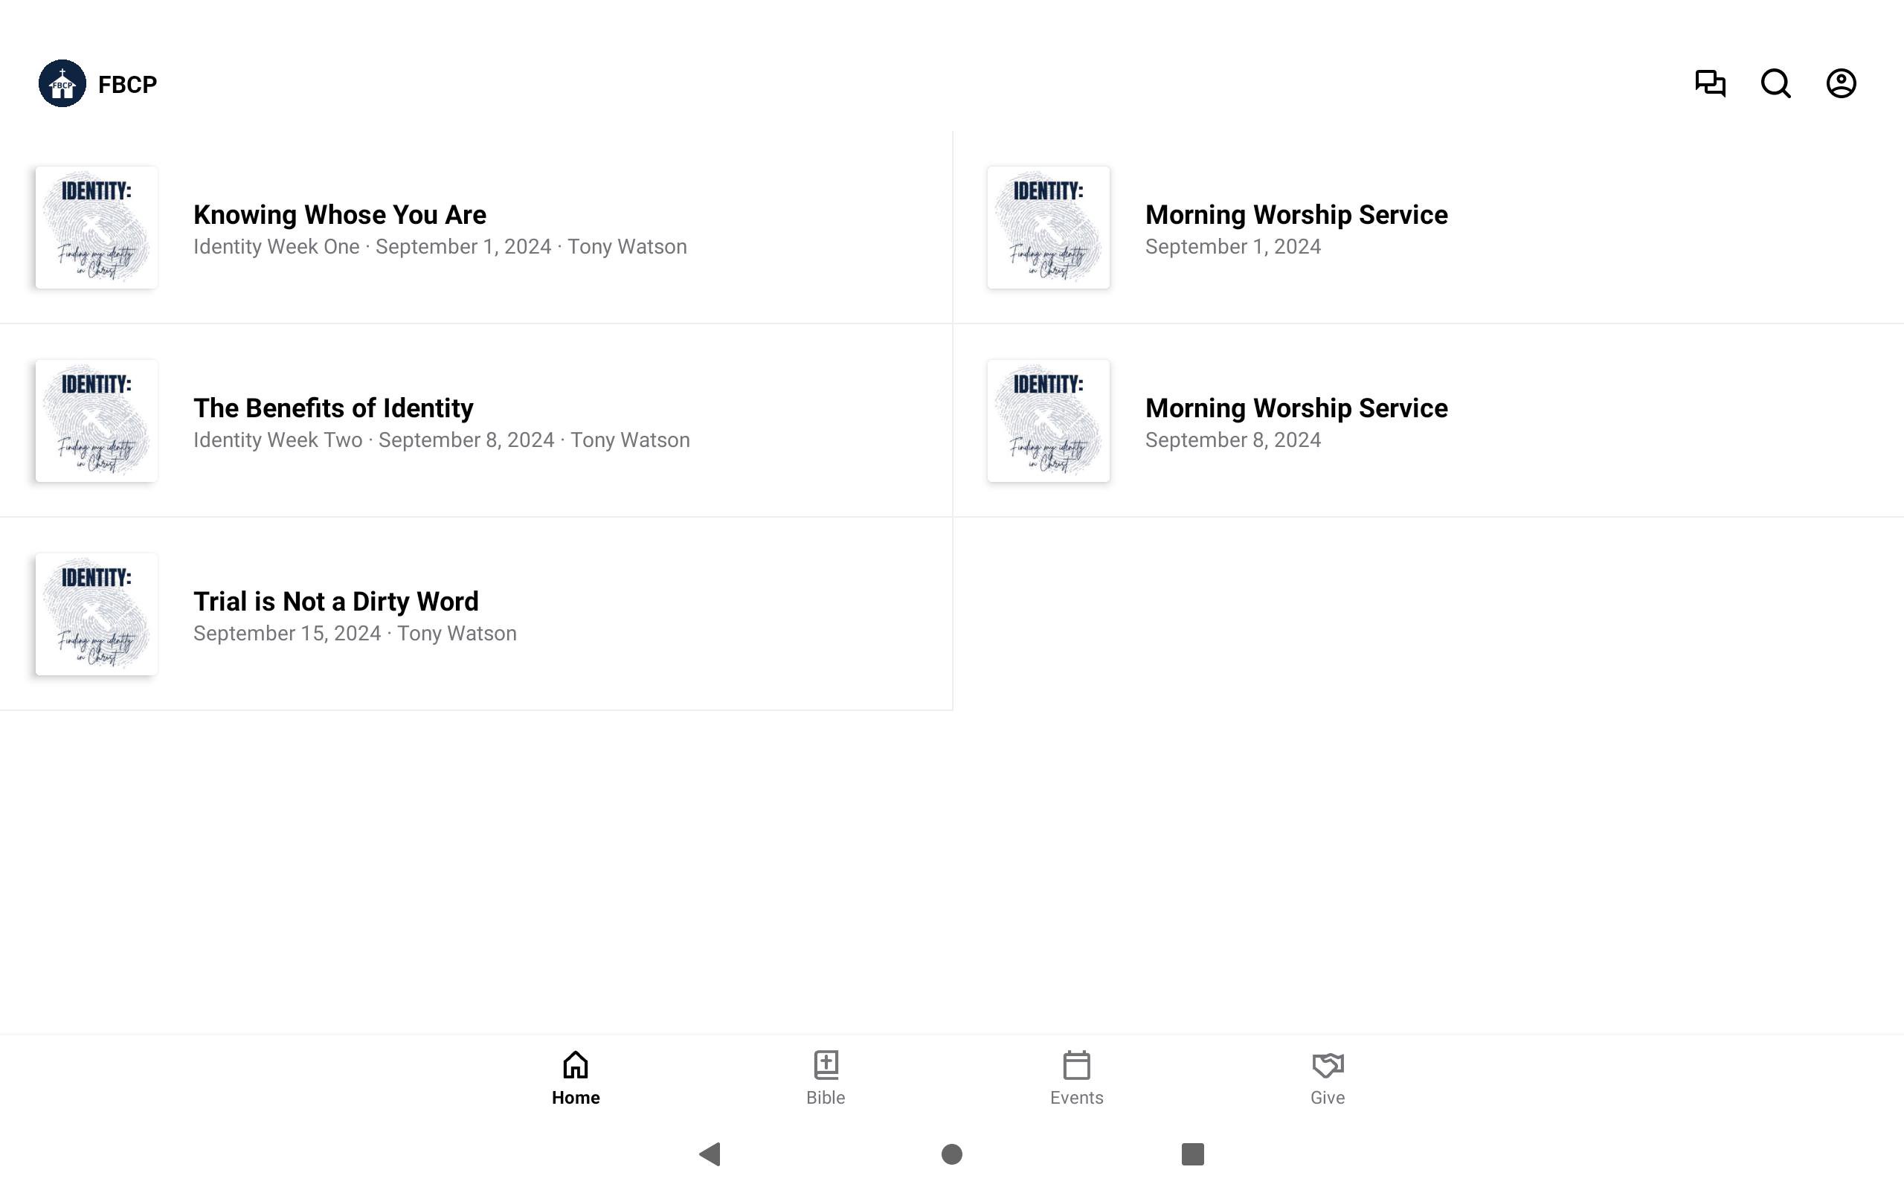Open Morning Worship Service September 1, 2024
Viewport: 1904px width, 1190px height.
pyautogui.click(x=1296, y=215)
